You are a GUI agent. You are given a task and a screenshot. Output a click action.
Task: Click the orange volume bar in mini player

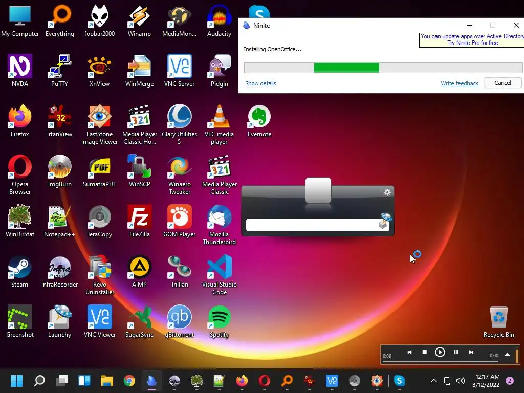tap(517, 356)
